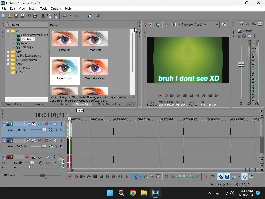
Task: Select the HitFilm folder
Action: click(x=20, y=72)
